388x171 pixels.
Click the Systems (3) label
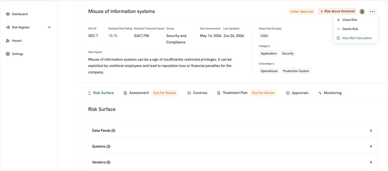101,147
